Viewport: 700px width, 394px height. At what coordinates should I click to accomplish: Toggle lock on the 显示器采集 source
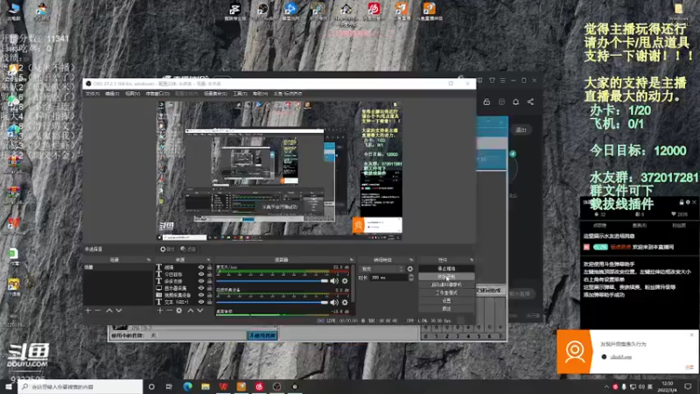pos(209,288)
